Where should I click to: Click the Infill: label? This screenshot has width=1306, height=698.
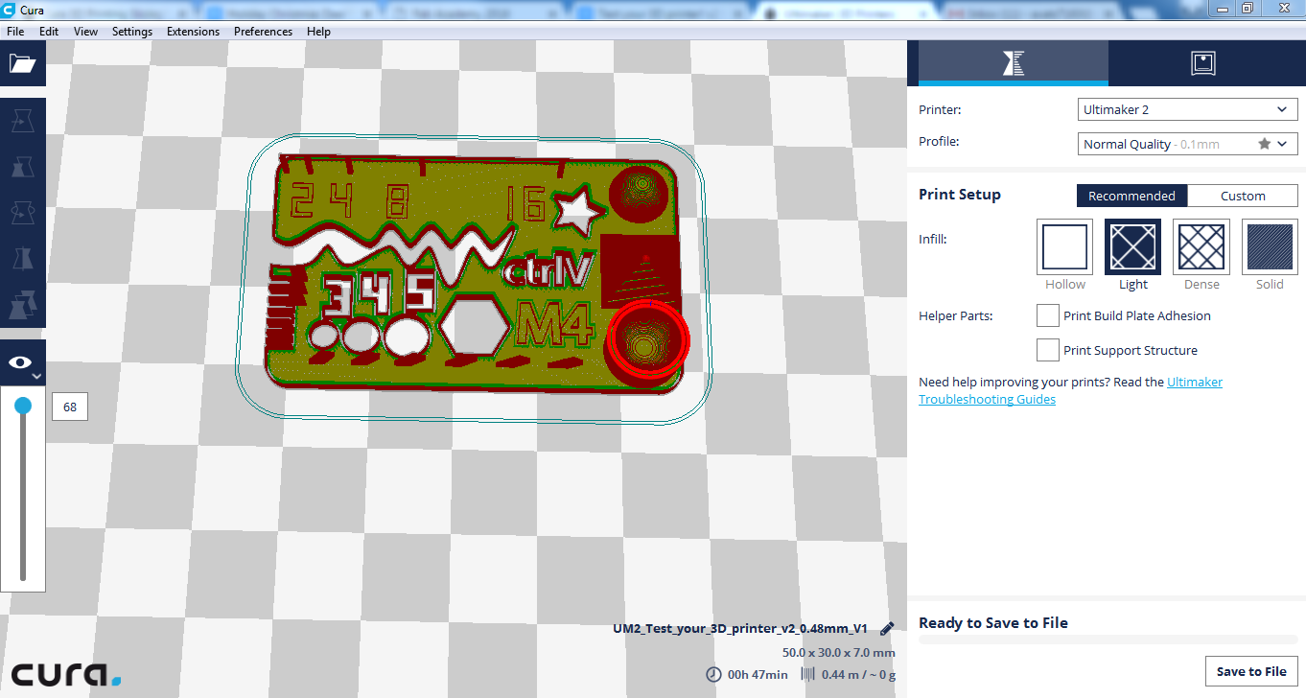933,239
